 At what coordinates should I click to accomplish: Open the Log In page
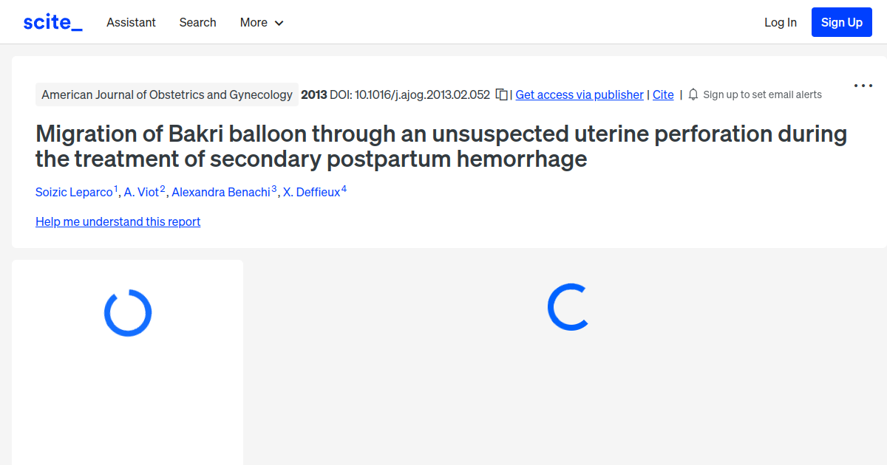tap(780, 22)
